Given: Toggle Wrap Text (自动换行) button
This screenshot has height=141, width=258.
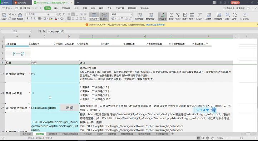Looking at the screenshot, I should point(104,16).
